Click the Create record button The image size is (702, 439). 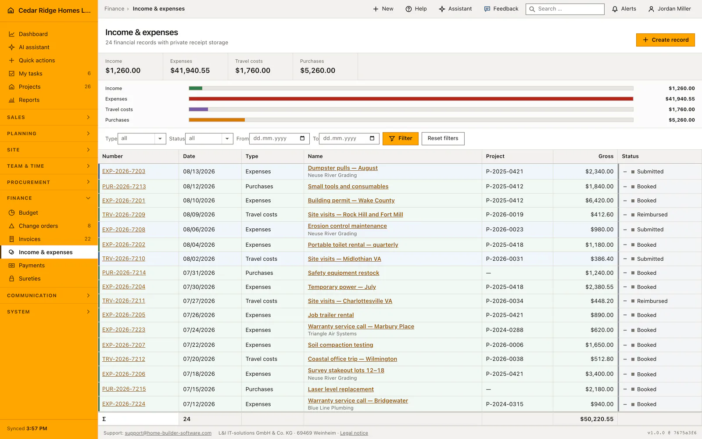click(666, 40)
